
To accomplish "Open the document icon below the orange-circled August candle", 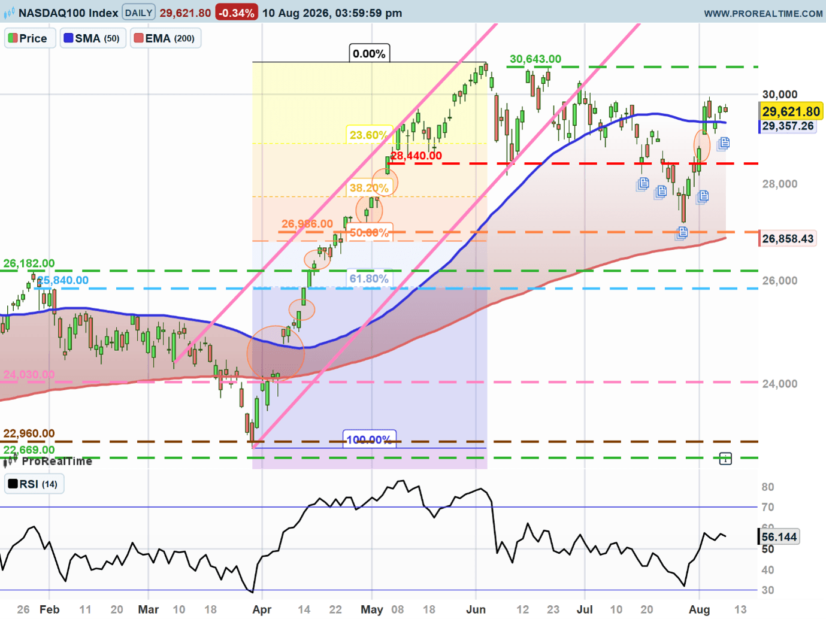I will coord(703,196).
